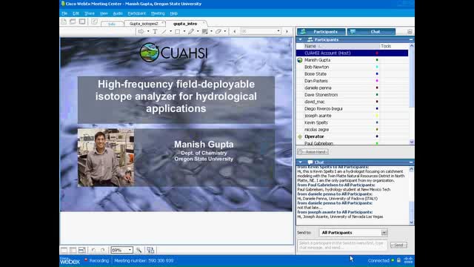Go to the next slide arrow
Screen dimensions: 474x267
coord(287,31)
